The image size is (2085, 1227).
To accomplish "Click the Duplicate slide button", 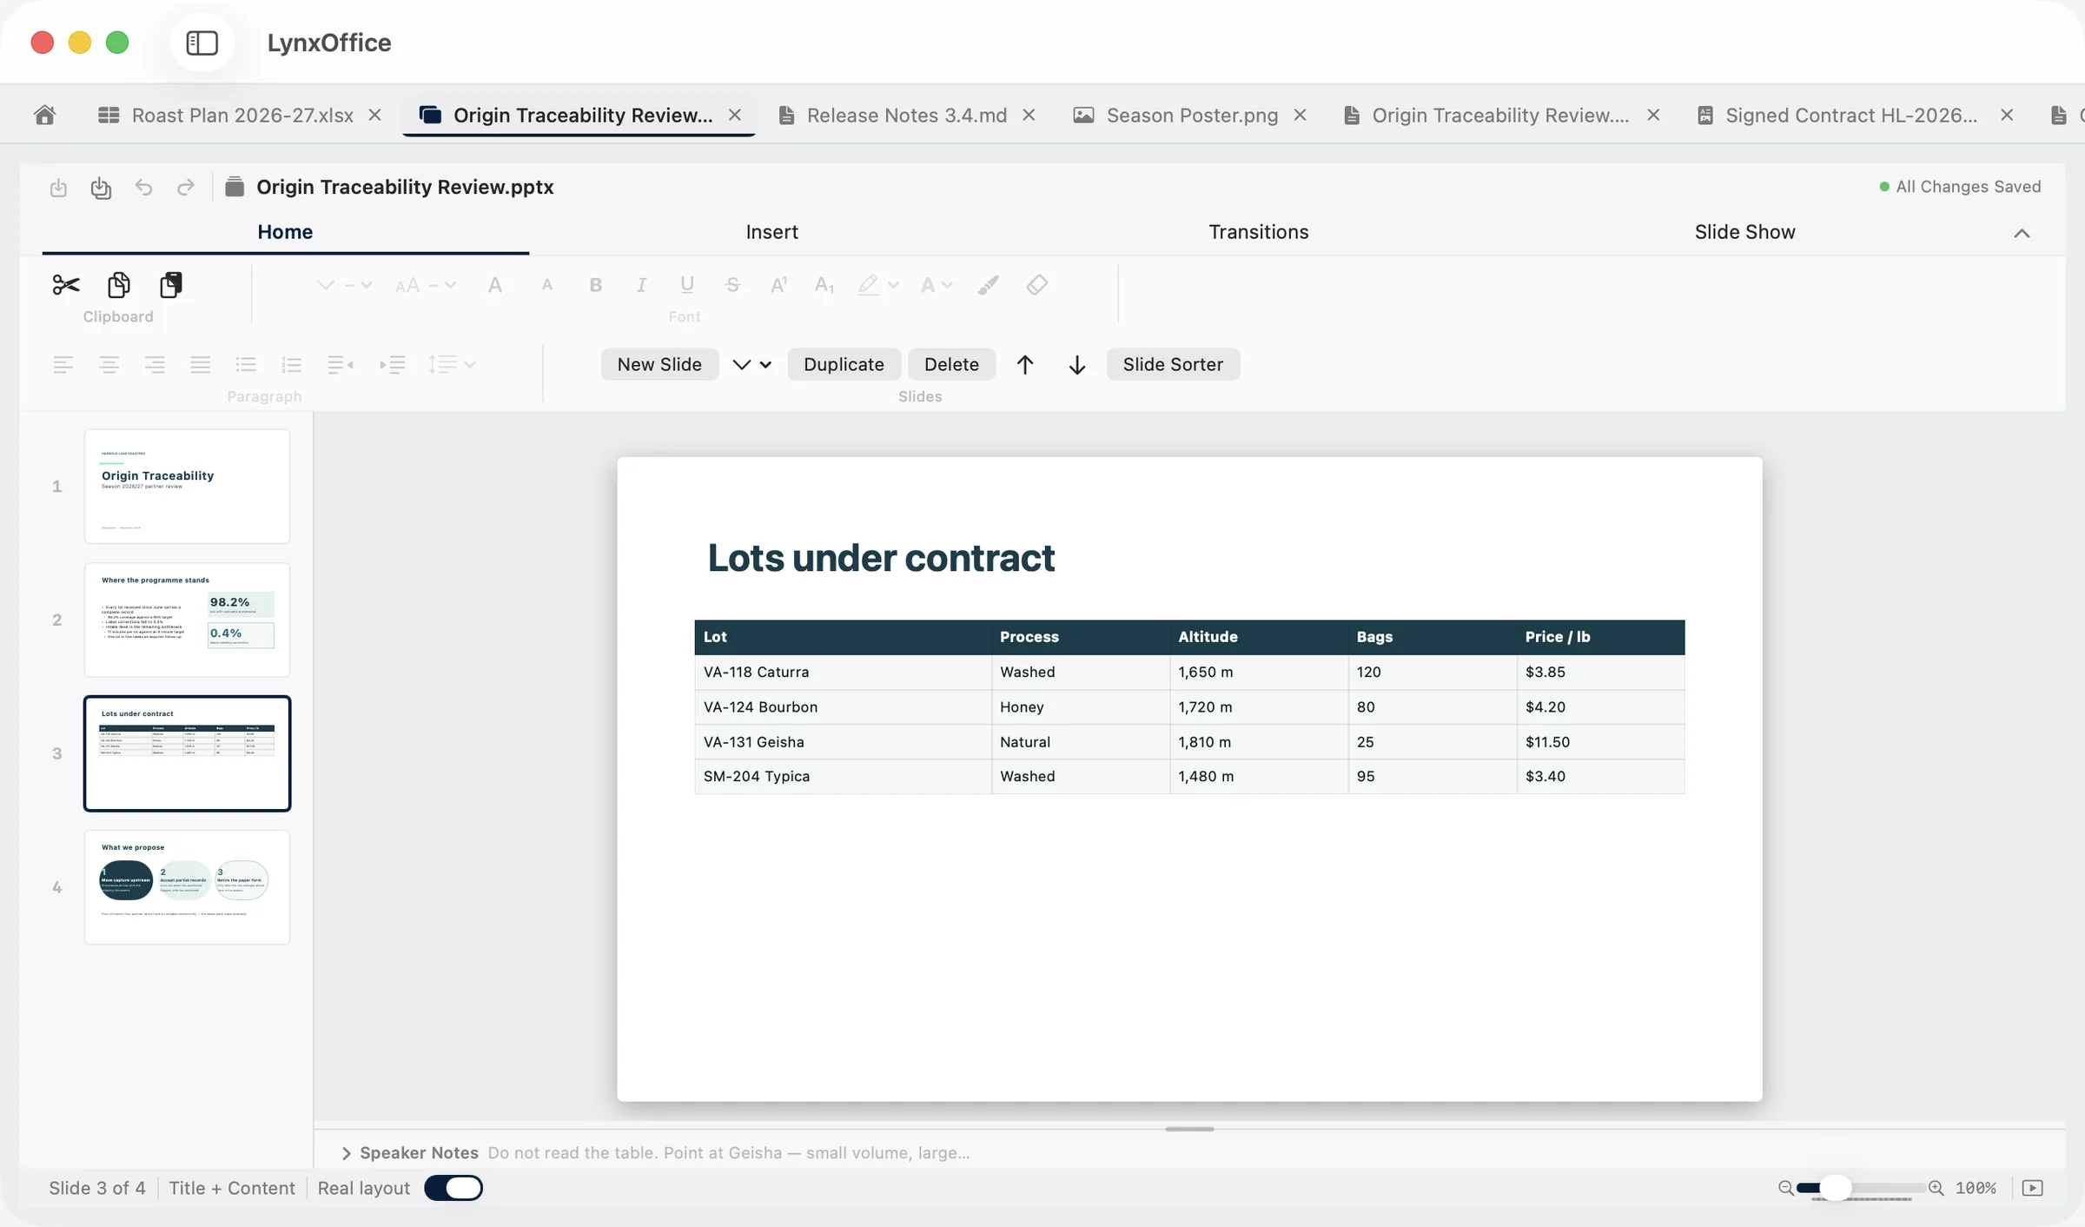I will point(844,365).
